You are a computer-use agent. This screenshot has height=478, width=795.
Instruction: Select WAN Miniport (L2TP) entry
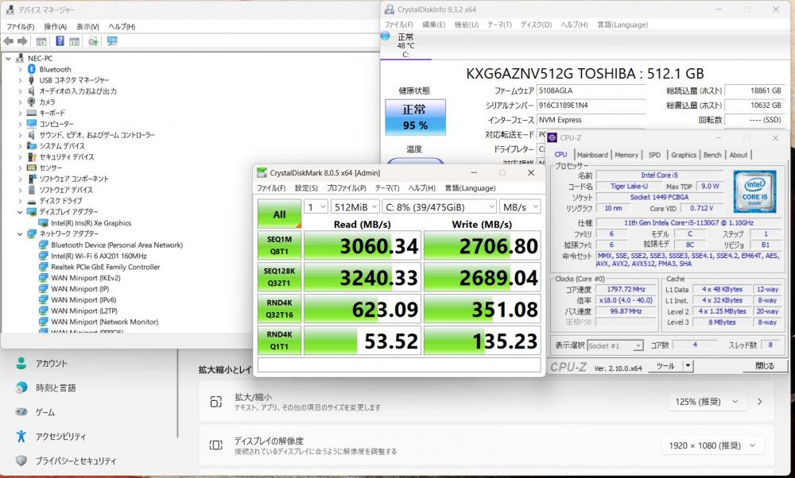(84, 311)
